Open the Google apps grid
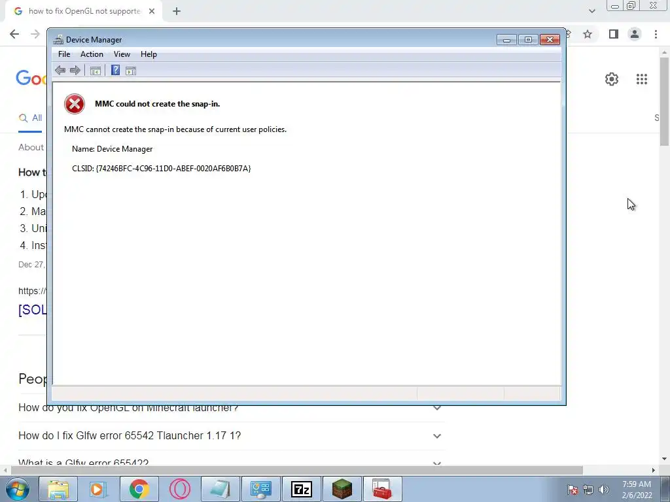The height and width of the screenshot is (502, 670). point(642,79)
